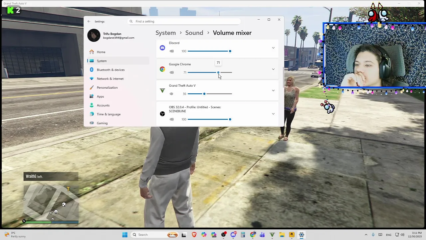Viewport: 426px width, 240px height.
Task: Click the Trifu Bogdan profile picture
Action: (x=94, y=35)
